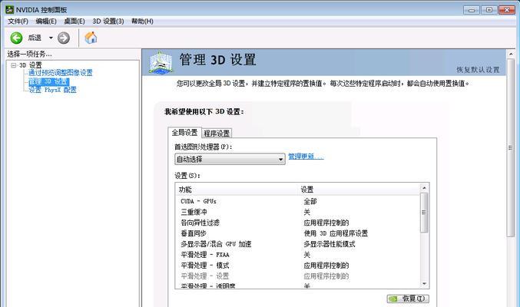Click the 恢复(I) button
Viewport: 520px width, 307px height.
pos(408,299)
